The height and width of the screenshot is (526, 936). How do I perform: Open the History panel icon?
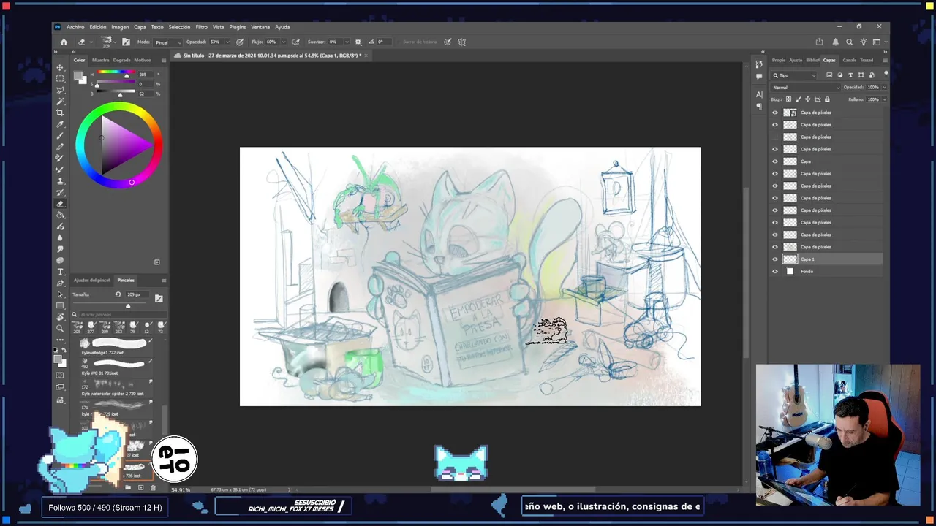759,64
